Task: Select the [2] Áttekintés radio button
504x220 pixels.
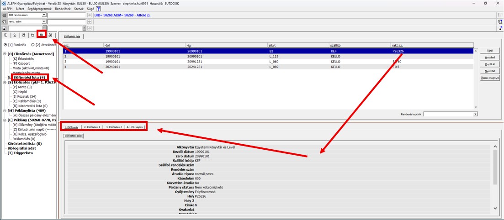Action: 33,45
